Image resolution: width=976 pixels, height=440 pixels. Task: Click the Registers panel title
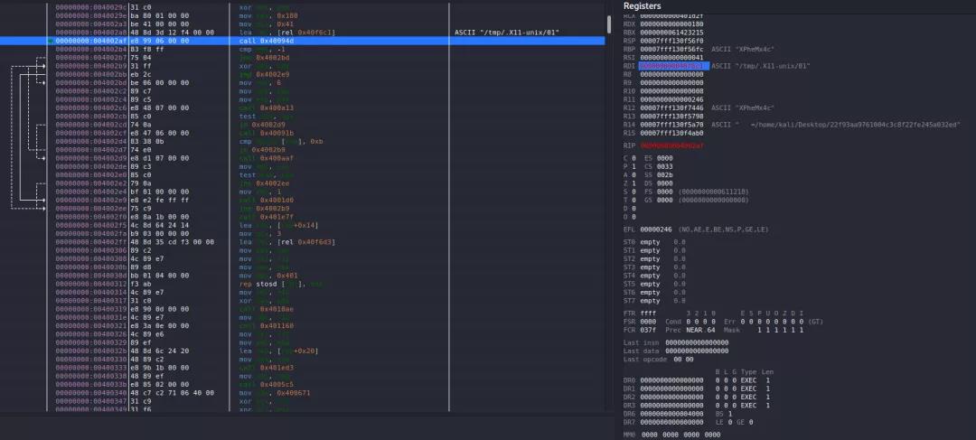pos(642,6)
